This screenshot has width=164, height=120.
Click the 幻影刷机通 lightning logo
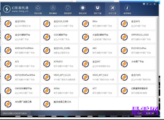(x=7, y=9)
